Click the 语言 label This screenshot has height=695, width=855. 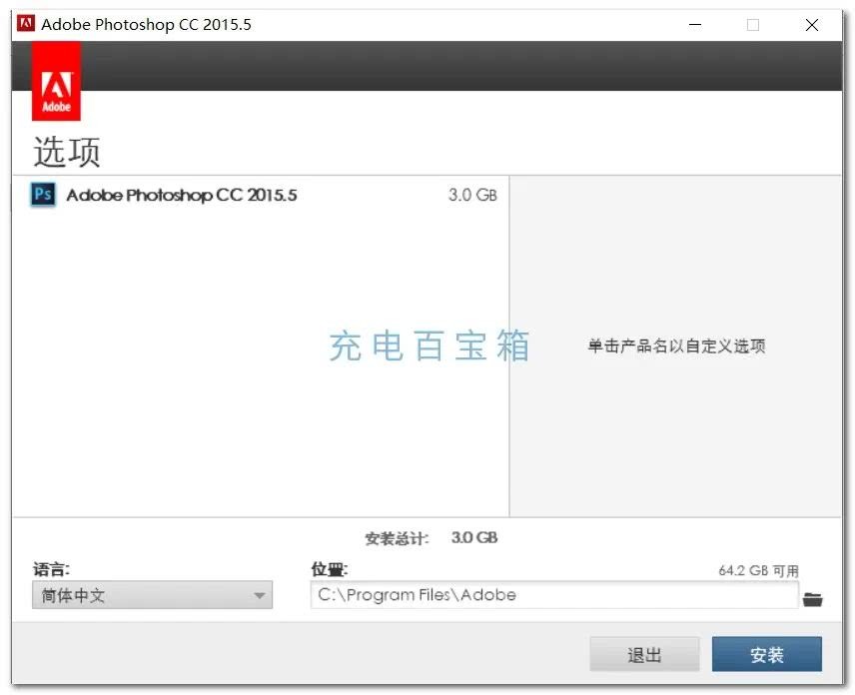[51, 569]
